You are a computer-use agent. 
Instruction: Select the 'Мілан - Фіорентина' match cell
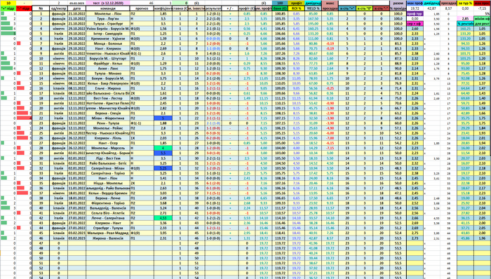(x=108, y=118)
